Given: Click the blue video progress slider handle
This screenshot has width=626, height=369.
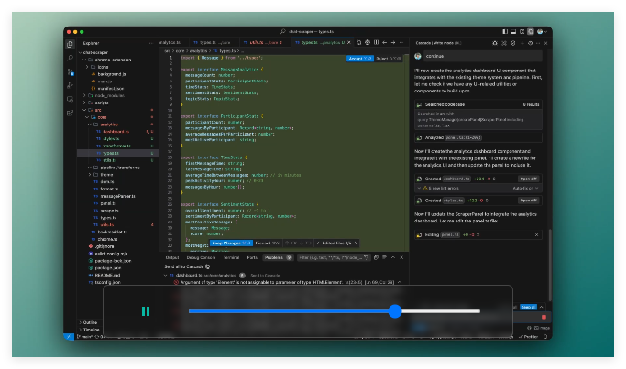Looking at the screenshot, I should (395, 311).
